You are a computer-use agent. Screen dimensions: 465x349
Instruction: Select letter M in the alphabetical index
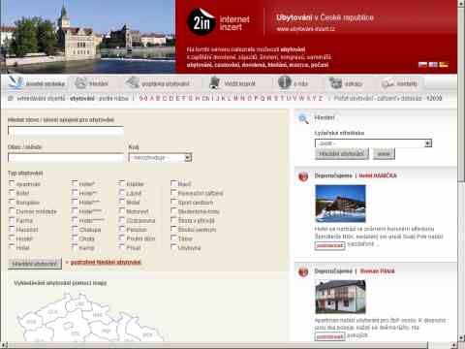tap(235, 98)
